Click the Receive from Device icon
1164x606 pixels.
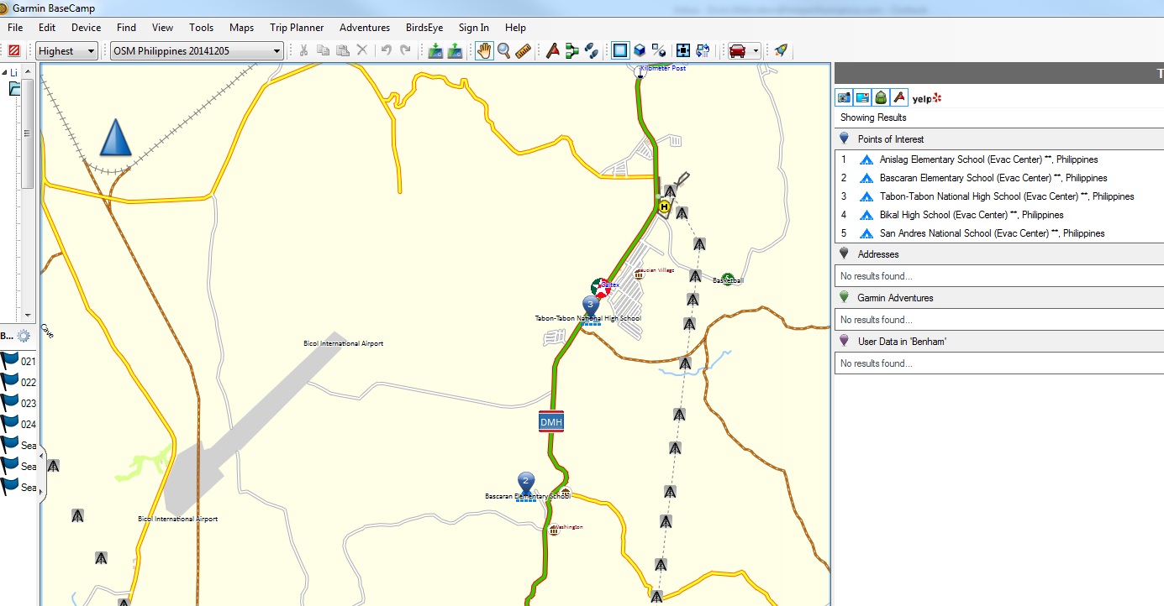coord(455,51)
